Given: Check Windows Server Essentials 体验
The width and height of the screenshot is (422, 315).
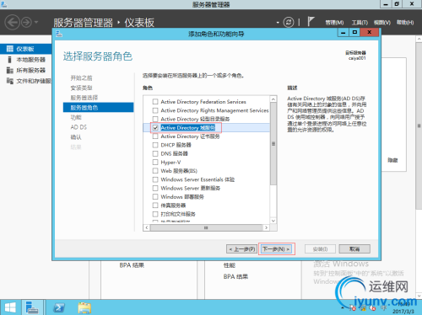Looking at the screenshot, I should click(155, 179).
